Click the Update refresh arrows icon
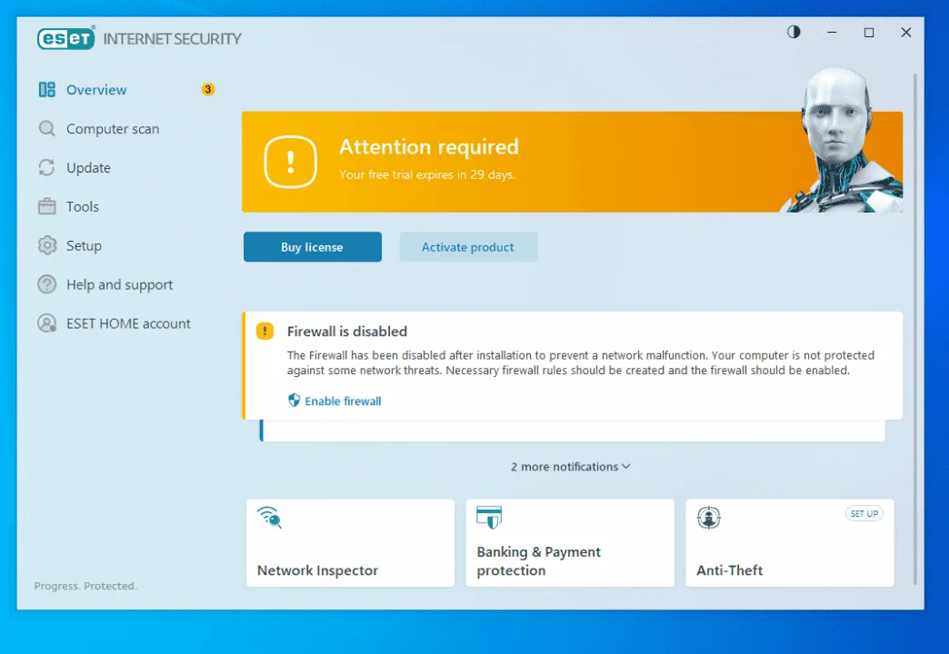 pos(47,167)
